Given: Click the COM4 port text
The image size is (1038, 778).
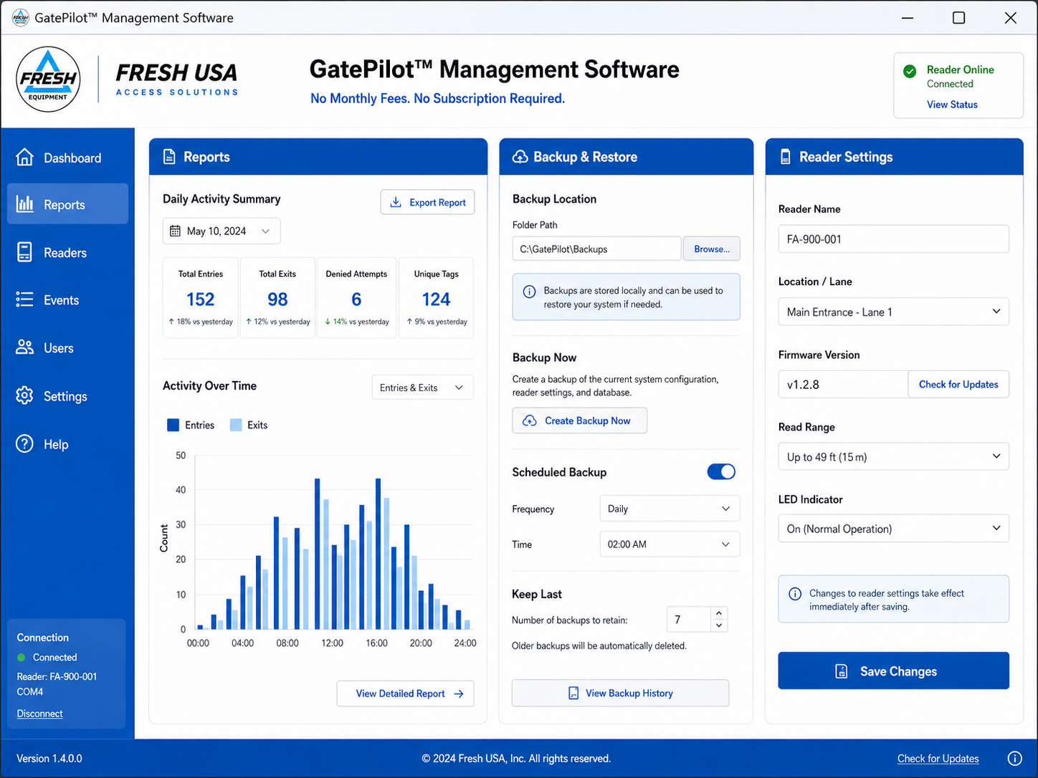Looking at the screenshot, I should [x=30, y=692].
